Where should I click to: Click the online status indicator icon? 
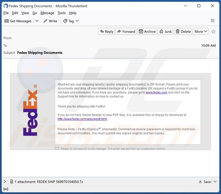tap(6, 189)
